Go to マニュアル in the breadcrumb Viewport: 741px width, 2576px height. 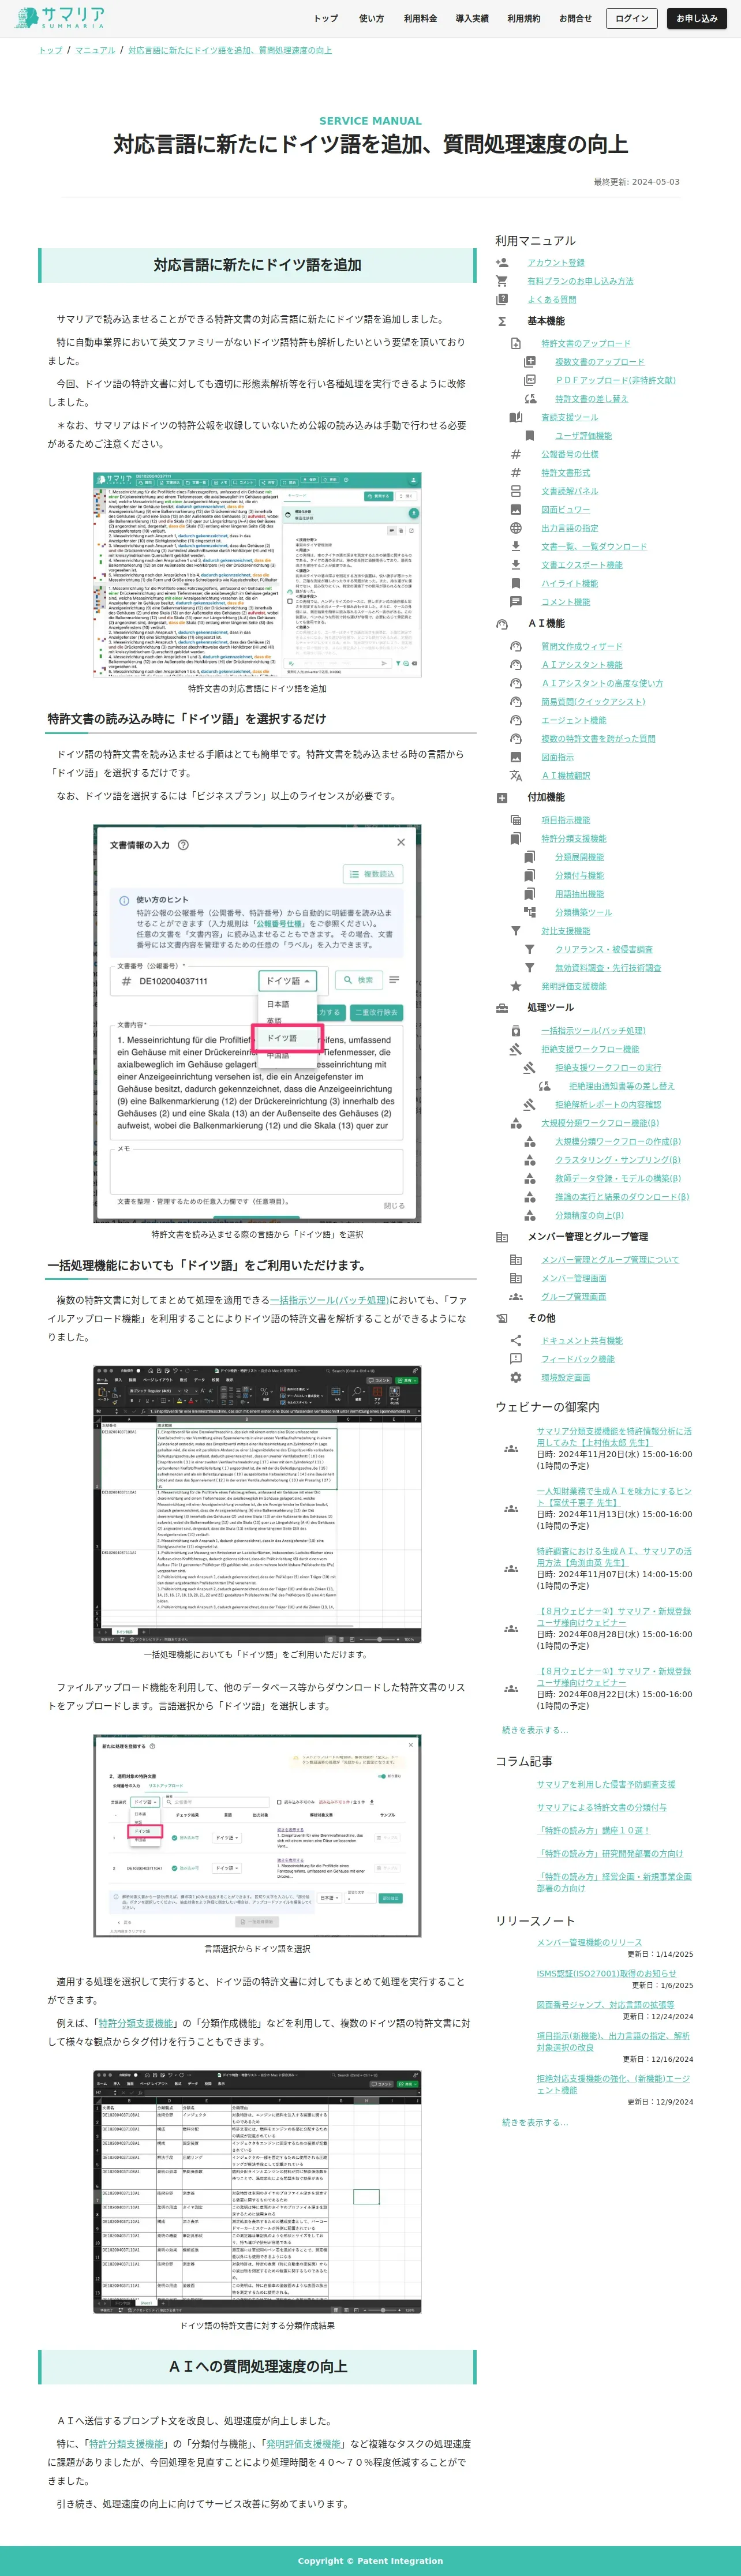pyautogui.click(x=95, y=50)
